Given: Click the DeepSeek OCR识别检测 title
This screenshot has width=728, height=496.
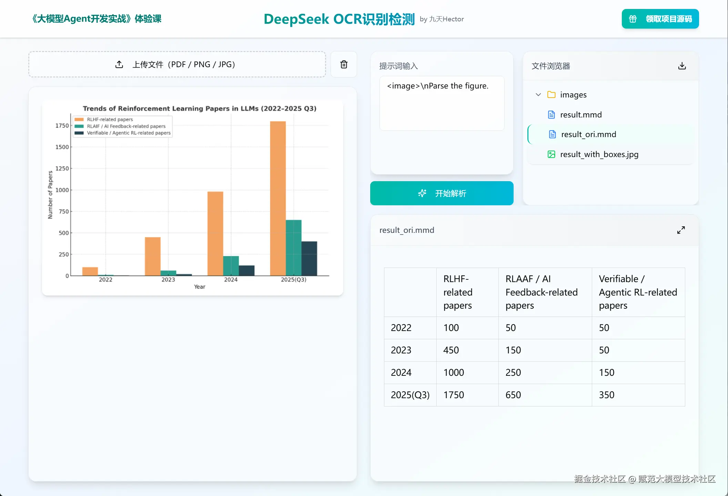Looking at the screenshot, I should (x=339, y=19).
